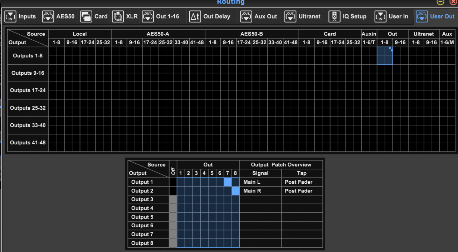Patch Output 1 to Out 1
458x252 pixels.
pos(181,182)
